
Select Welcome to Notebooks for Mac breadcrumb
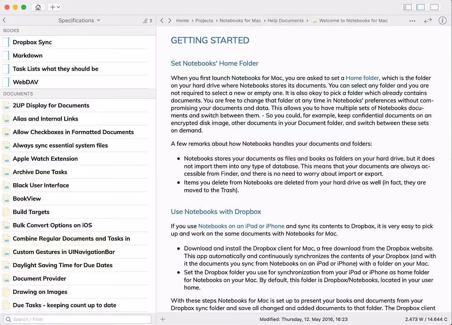pos(350,21)
